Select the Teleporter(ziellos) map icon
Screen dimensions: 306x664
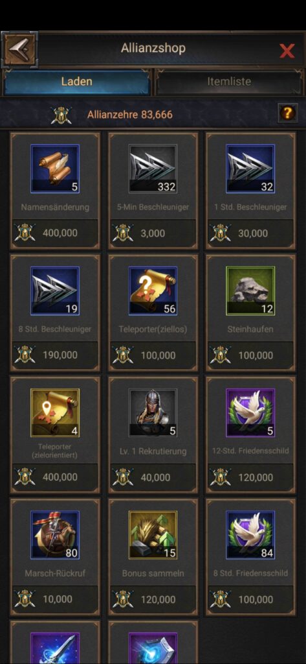pyautogui.click(x=153, y=290)
